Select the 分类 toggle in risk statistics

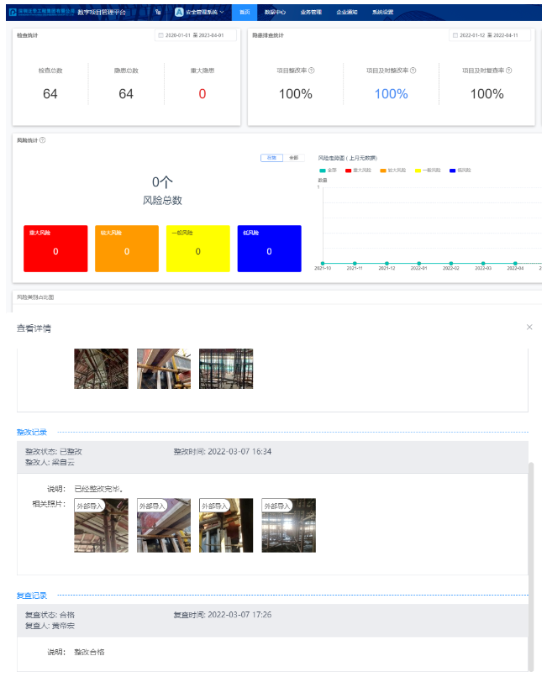pos(271,157)
